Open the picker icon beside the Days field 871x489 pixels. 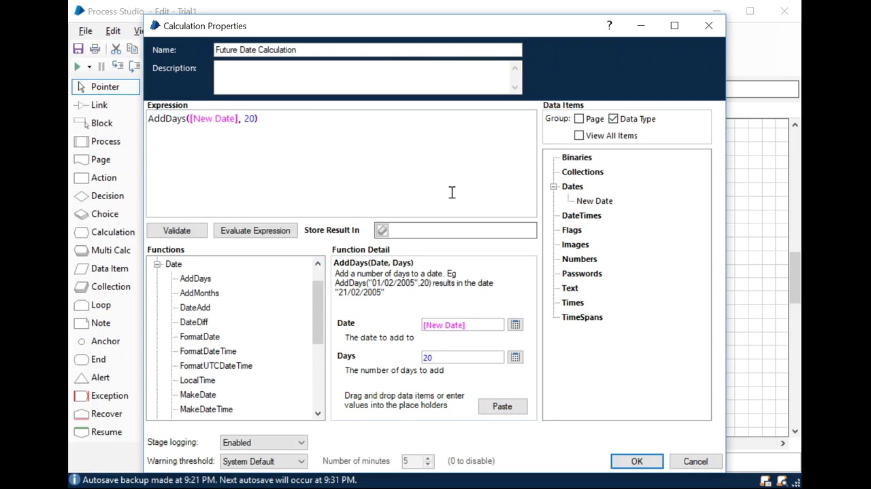pos(515,357)
